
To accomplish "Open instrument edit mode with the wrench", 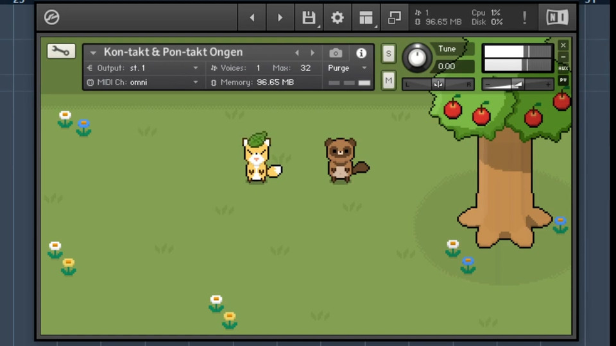I will tap(61, 51).
